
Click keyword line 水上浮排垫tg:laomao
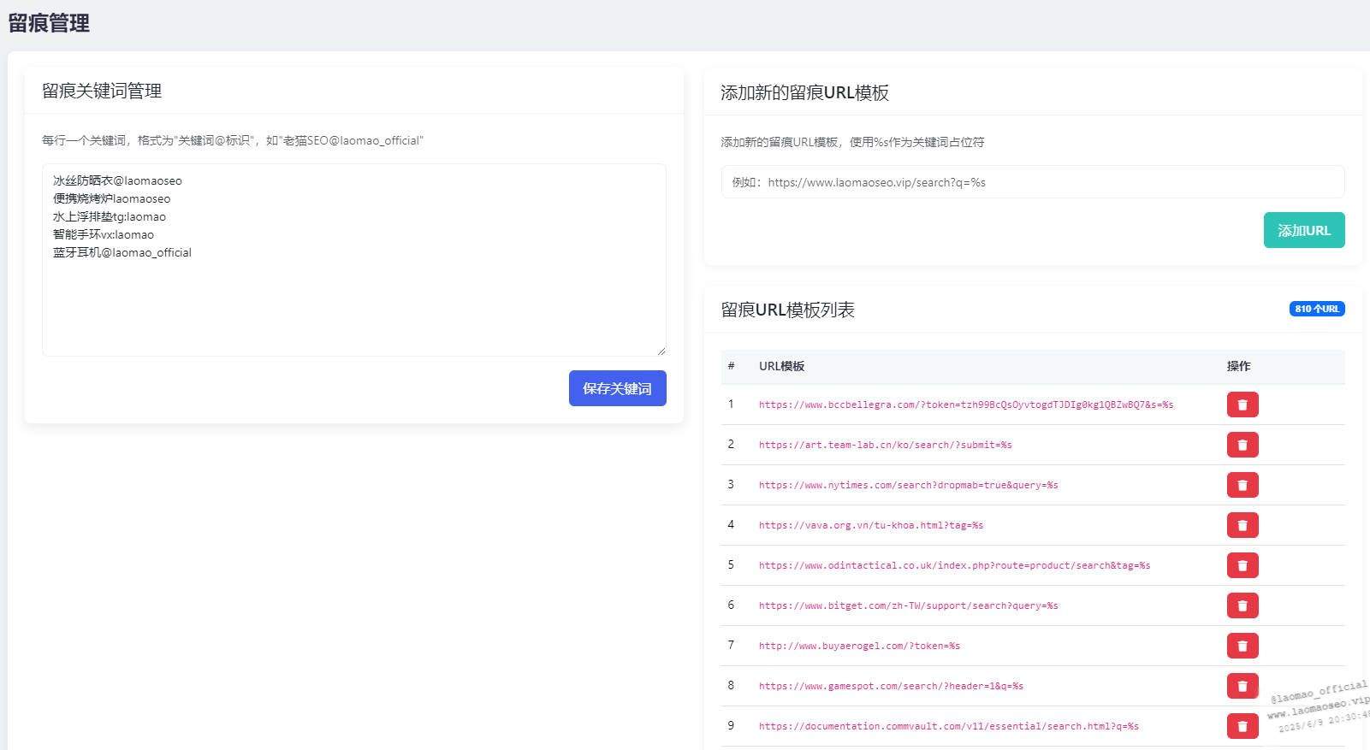pyautogui.click(x=110, y=216)
